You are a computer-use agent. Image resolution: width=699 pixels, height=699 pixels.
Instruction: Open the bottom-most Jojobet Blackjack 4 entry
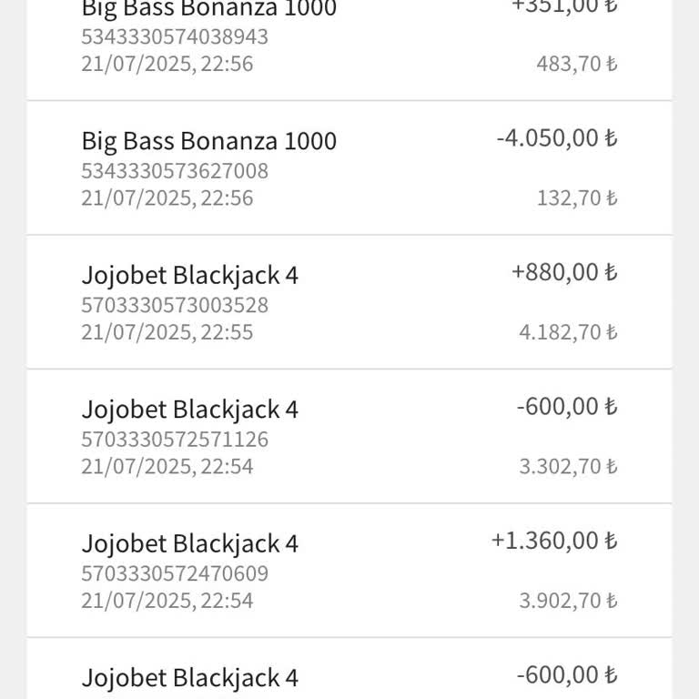click(x=189, y=677)
